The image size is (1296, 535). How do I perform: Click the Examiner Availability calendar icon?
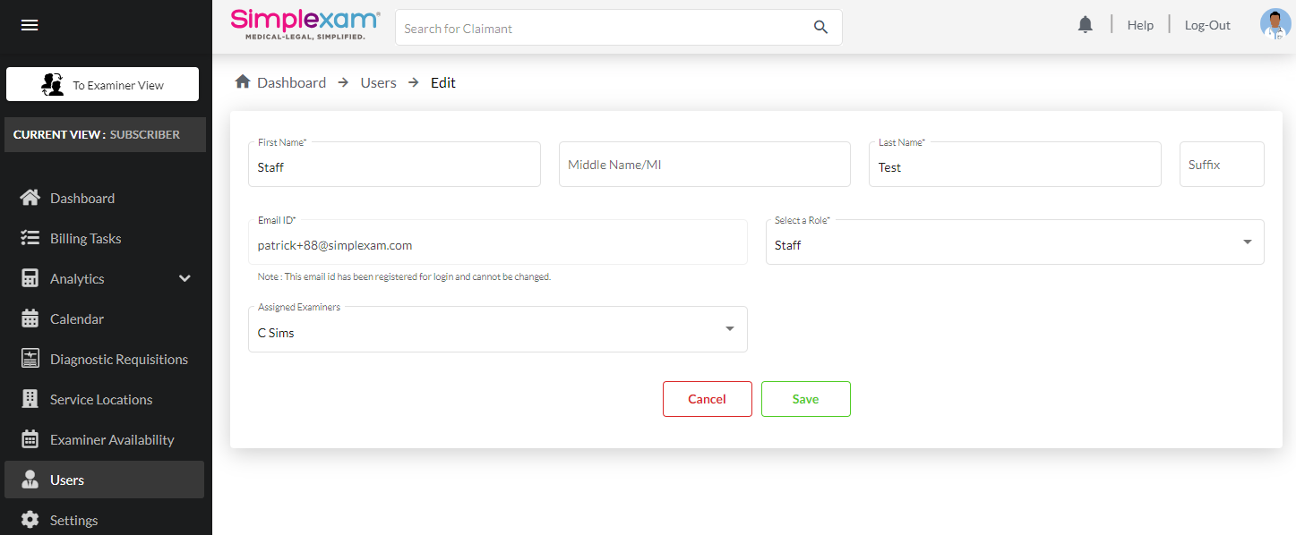(x=30, y=439)
